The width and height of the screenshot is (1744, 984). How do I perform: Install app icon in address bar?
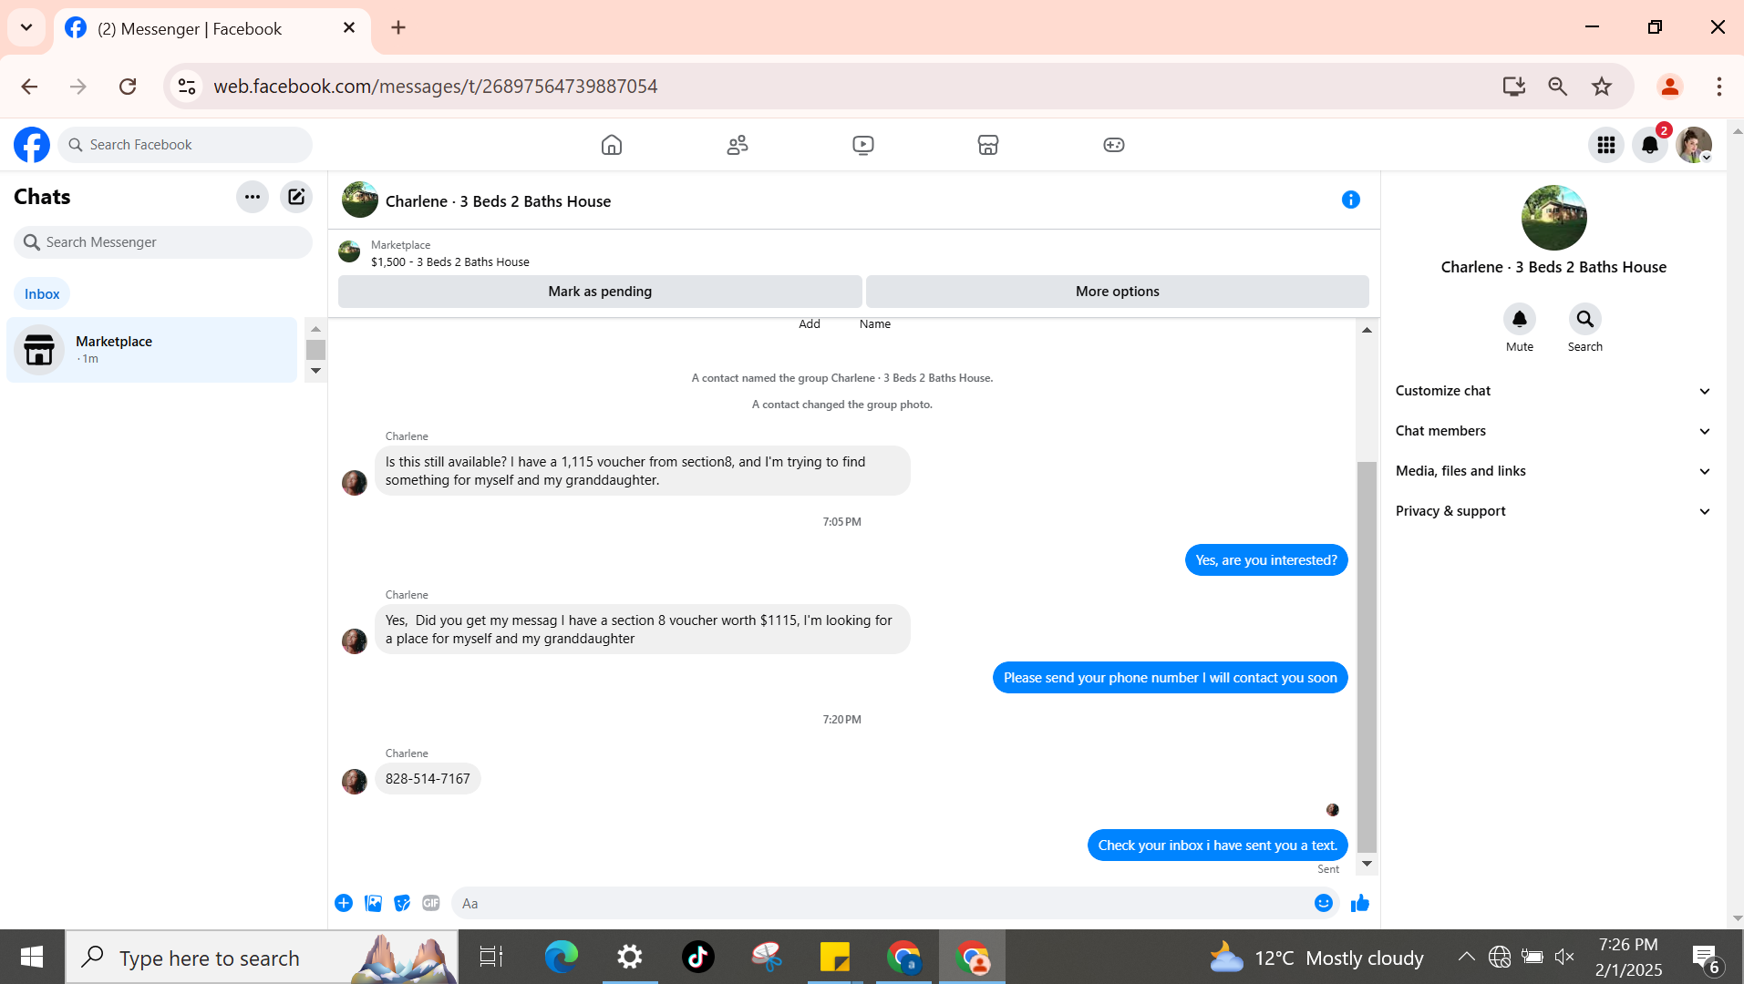click(x=1514, y=87)
